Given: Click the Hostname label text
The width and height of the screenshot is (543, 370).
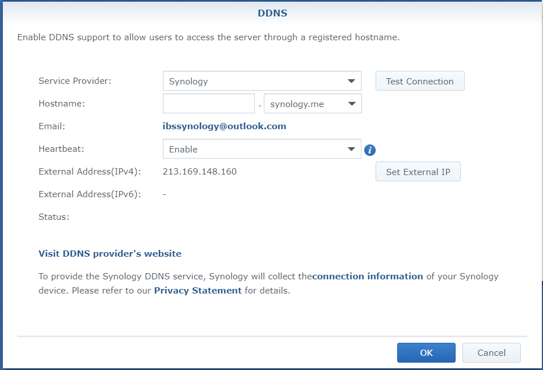Looking at the screenshot, I should (62, 103).
